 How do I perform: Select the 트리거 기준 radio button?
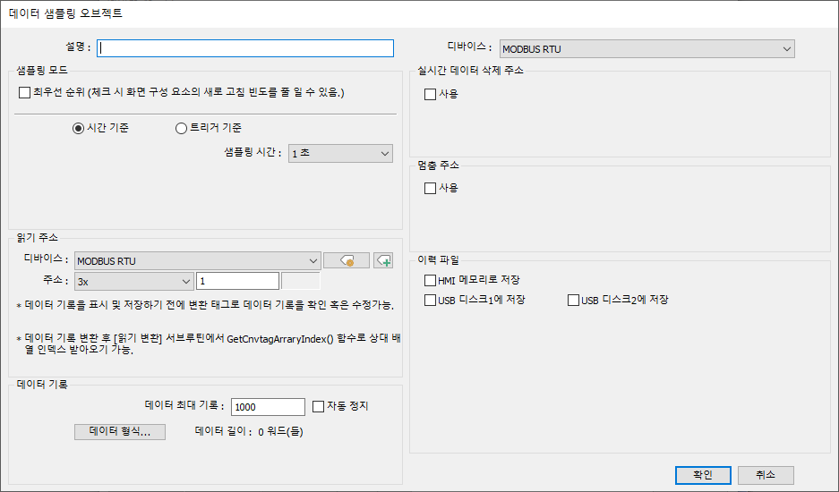click(181, 128)
